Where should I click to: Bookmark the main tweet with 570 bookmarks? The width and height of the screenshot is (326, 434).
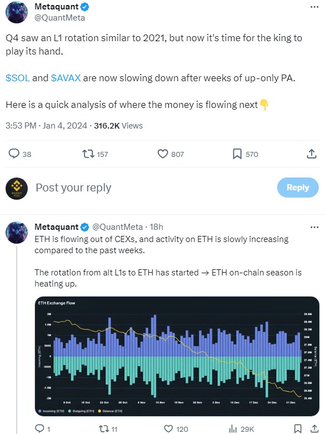[x=237, y=154]
